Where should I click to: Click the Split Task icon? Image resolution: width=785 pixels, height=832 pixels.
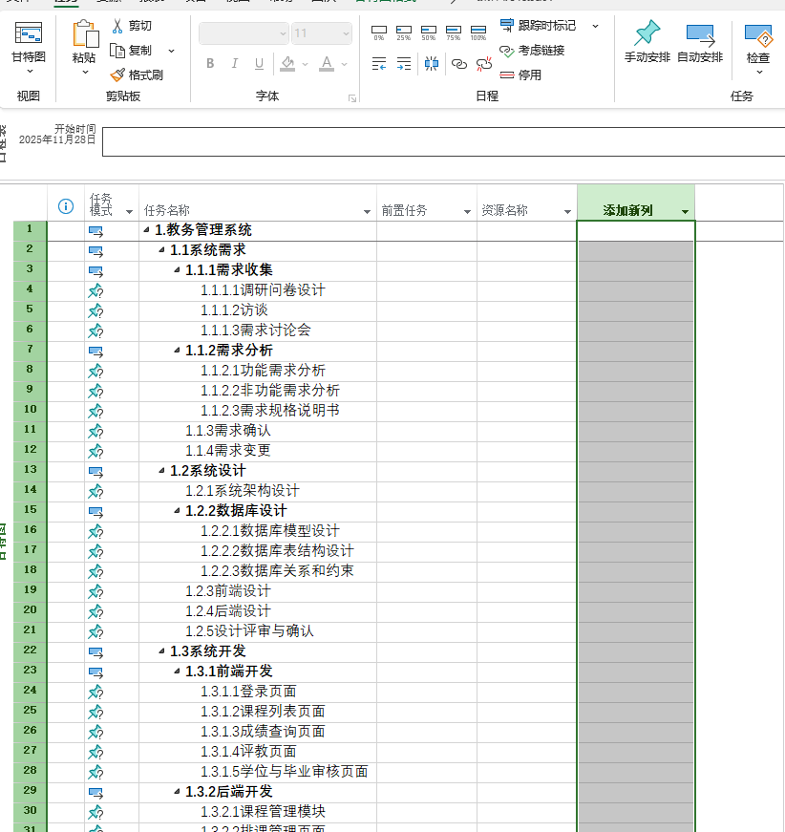(x=432, y=64)
